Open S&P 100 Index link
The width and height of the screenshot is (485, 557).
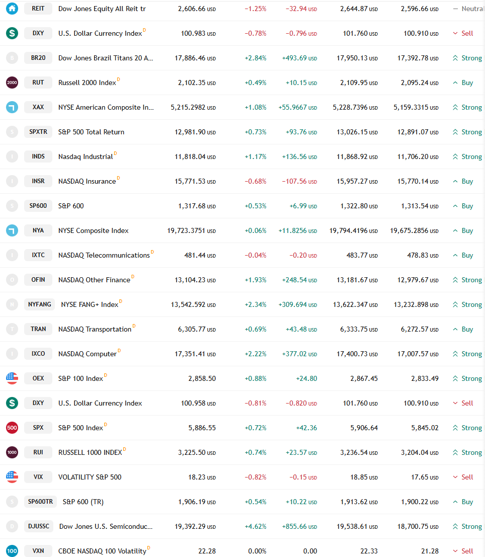point(80,379)
